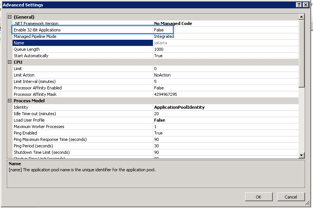Viewport: 313px width, 208px height.
Task: Select the Start Automatically property
Action: tap(31, 56)
